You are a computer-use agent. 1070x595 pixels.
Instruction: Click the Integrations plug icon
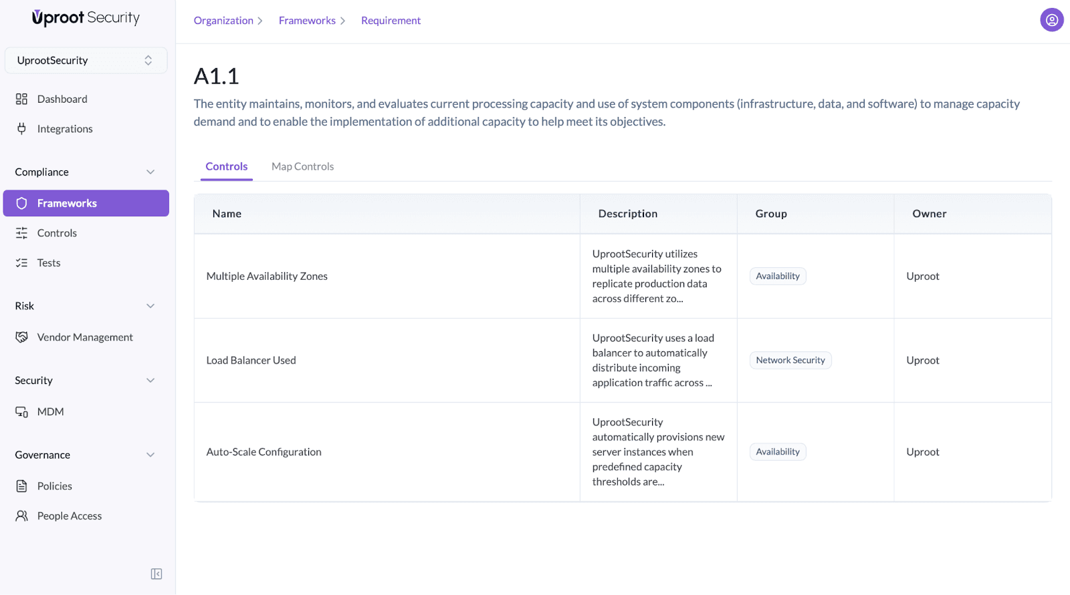point(21,129)
